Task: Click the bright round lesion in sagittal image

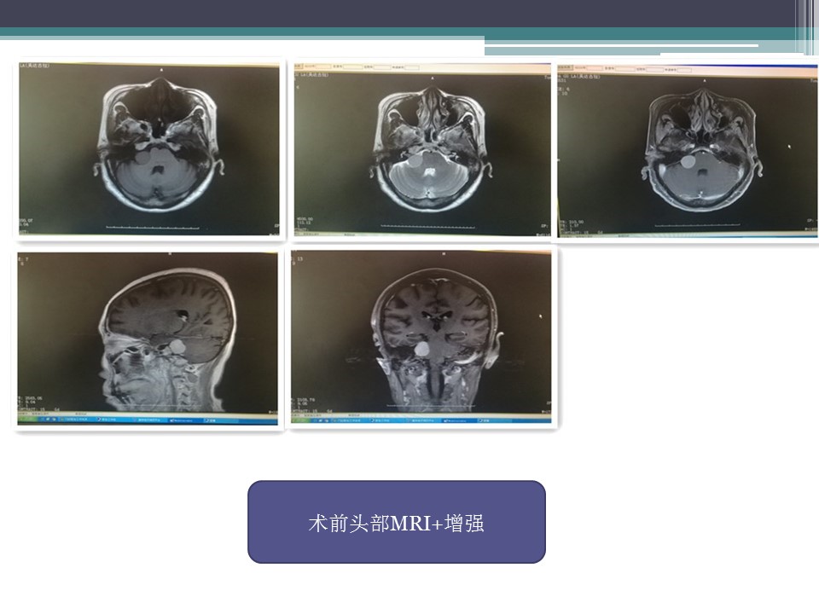Action: 177,347
